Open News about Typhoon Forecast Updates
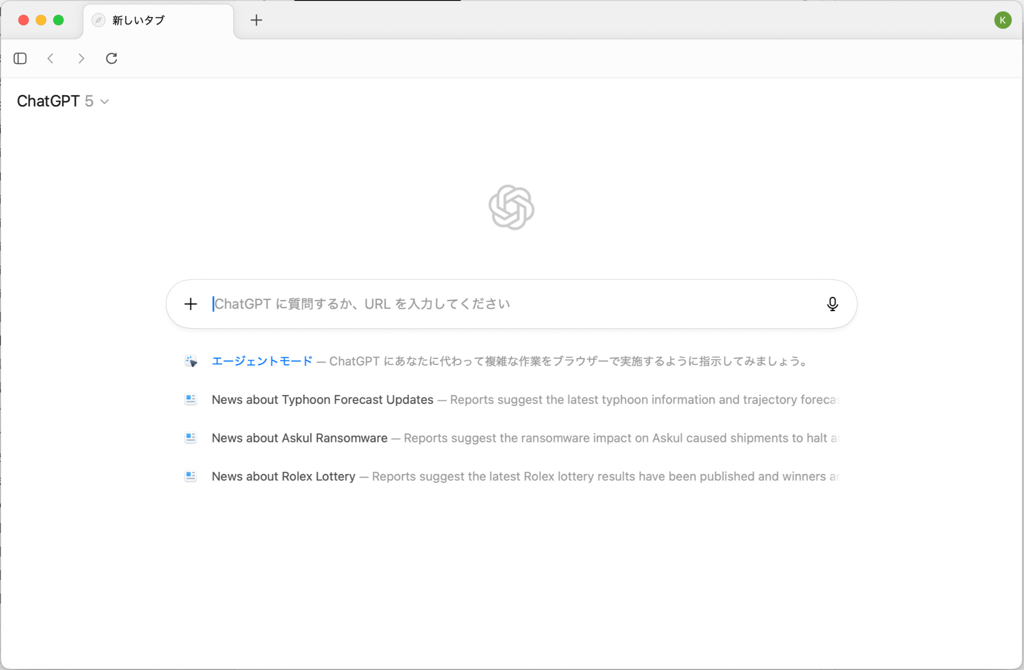The image size is (1024, 670). [322, 399]
